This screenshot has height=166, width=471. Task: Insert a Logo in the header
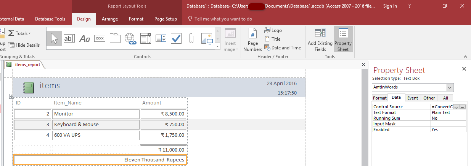273,30
